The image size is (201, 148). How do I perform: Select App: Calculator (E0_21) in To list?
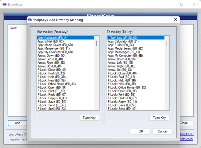click(136, 41)
